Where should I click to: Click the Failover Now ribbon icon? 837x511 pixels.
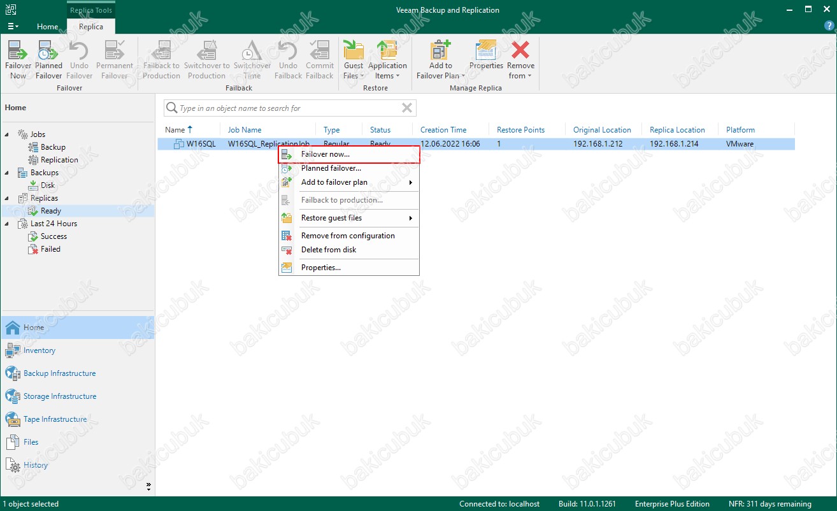tap(18, 61)
